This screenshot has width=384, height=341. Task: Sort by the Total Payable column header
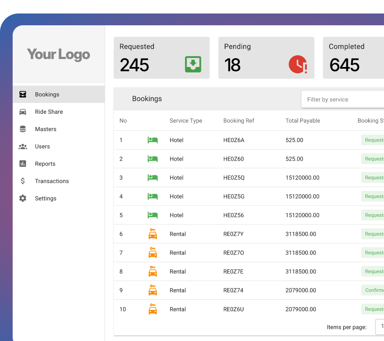click(303, 121)
